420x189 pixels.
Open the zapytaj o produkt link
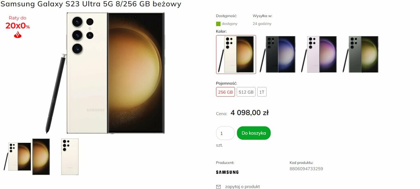coord(242,187)
